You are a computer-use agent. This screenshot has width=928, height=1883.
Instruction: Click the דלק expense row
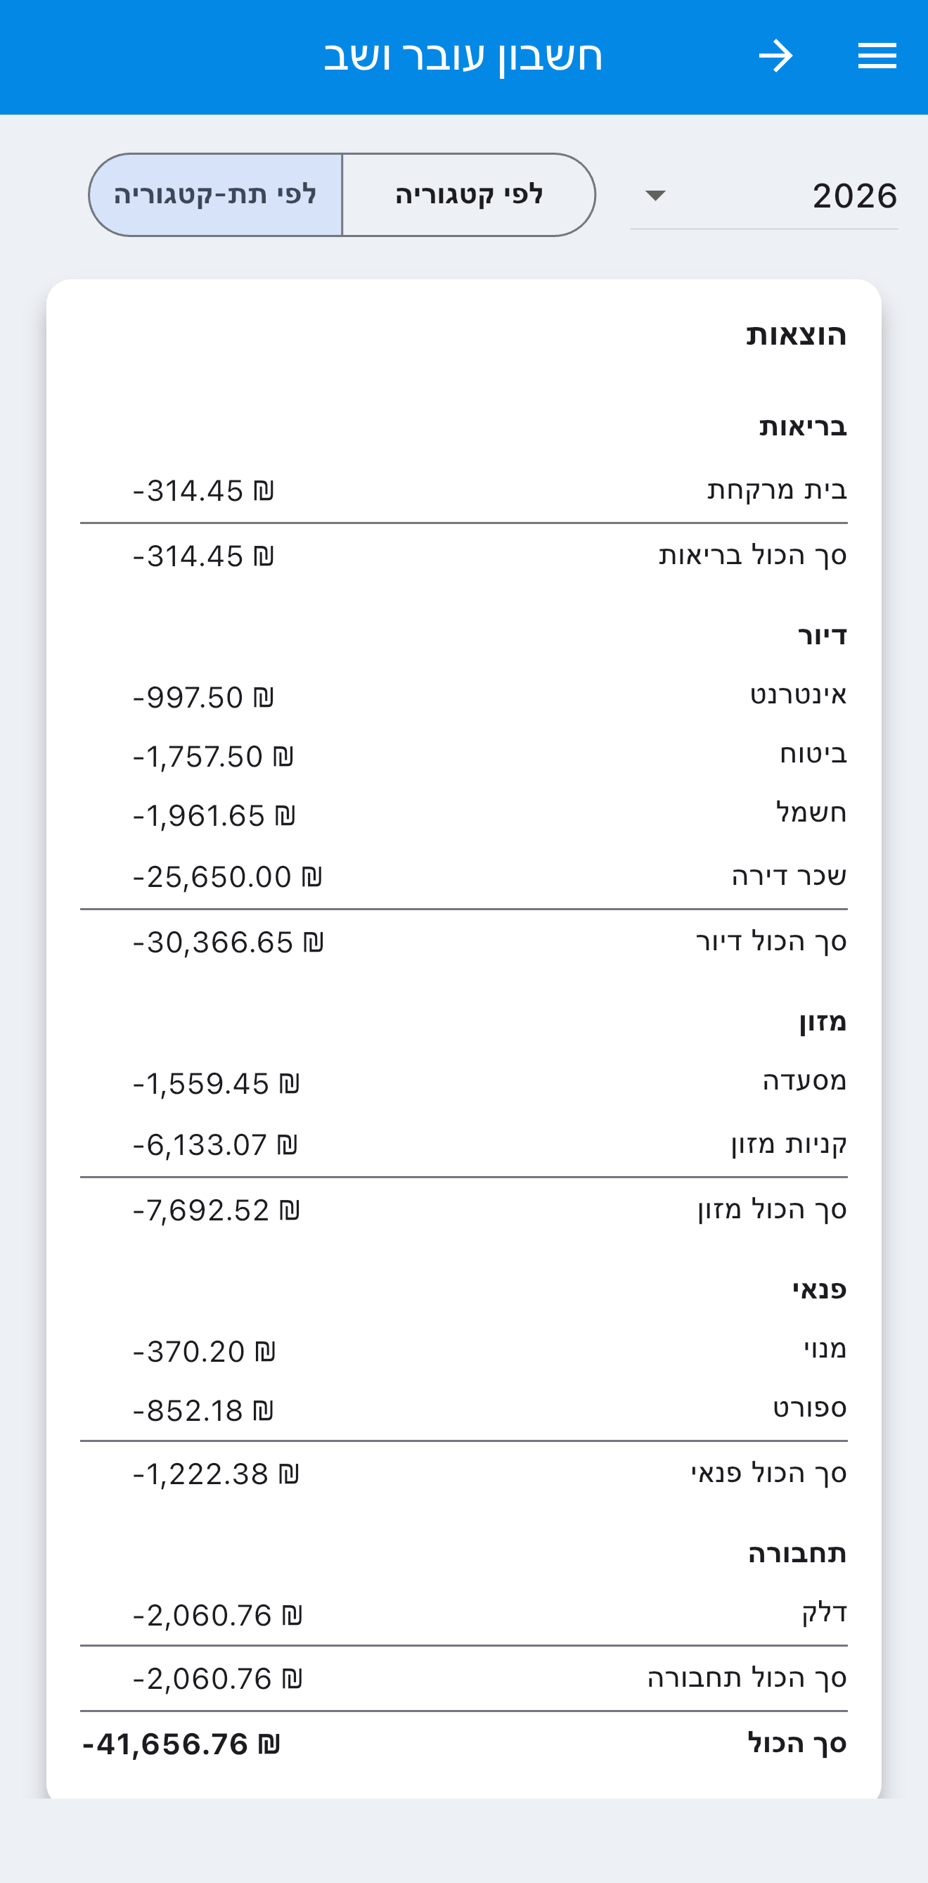click(464, 1615)
